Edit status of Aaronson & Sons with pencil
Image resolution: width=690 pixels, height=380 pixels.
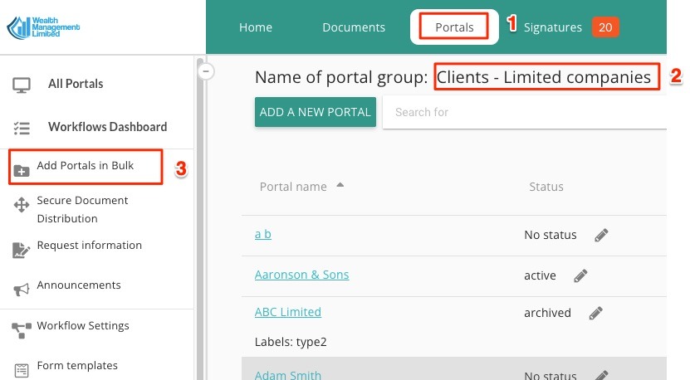tap(581, 275)
